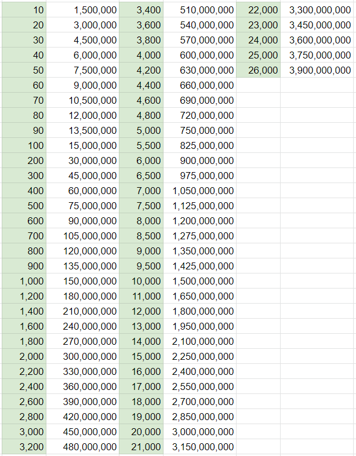Image resolution: width=356 pixels, height=456 pixels.
Task: Click the green cell 26,000
Action: 259,70
